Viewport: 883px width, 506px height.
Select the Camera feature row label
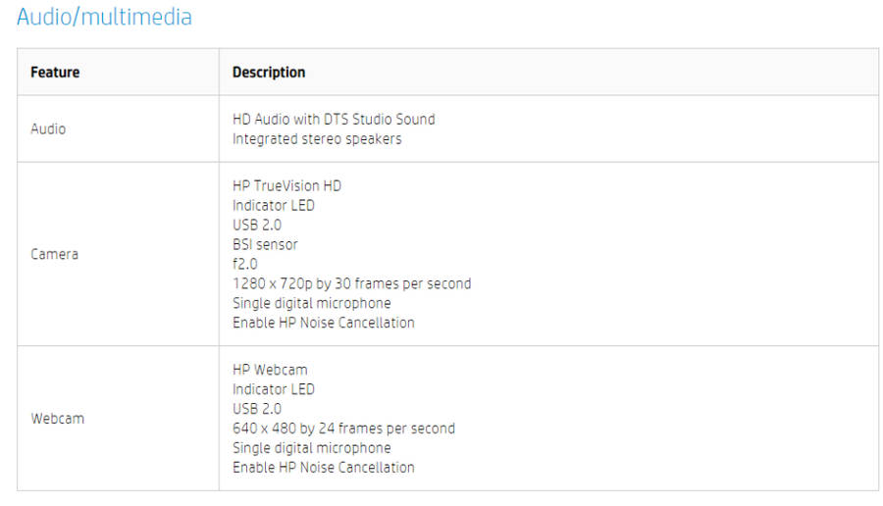tap(54, 254)
